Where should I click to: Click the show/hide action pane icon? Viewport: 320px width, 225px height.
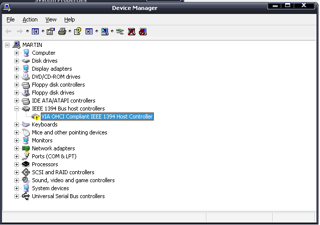point(89,31)
